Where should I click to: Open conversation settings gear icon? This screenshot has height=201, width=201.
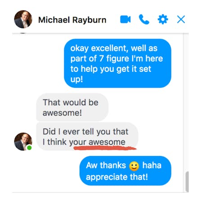click(163, 19)
